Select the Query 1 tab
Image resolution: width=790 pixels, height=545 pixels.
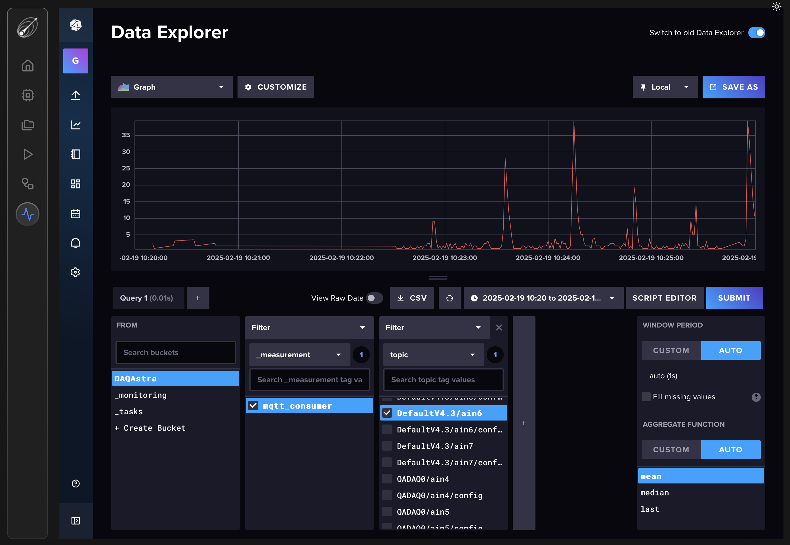(147, 298)
